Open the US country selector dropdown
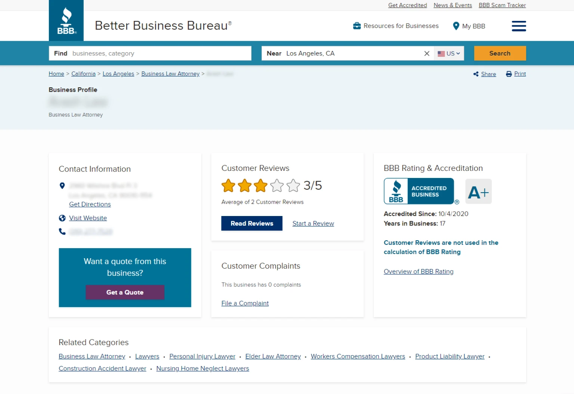Viewport: 574px width, 394px height. click(449, 53)
